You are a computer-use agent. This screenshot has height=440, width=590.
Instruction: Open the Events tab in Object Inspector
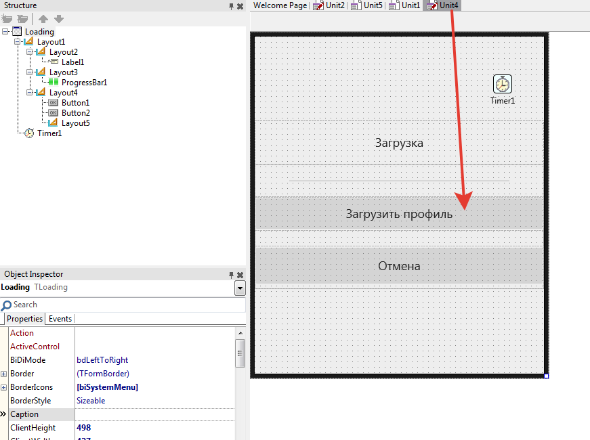coord(60,319)
